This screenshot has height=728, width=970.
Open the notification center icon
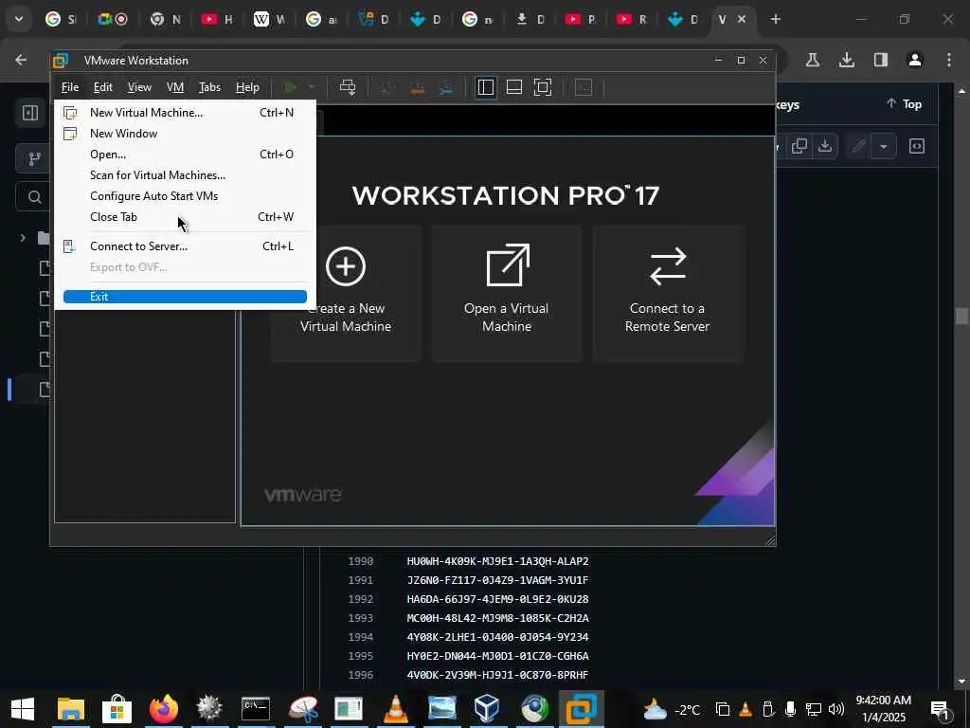coord(941,710)
